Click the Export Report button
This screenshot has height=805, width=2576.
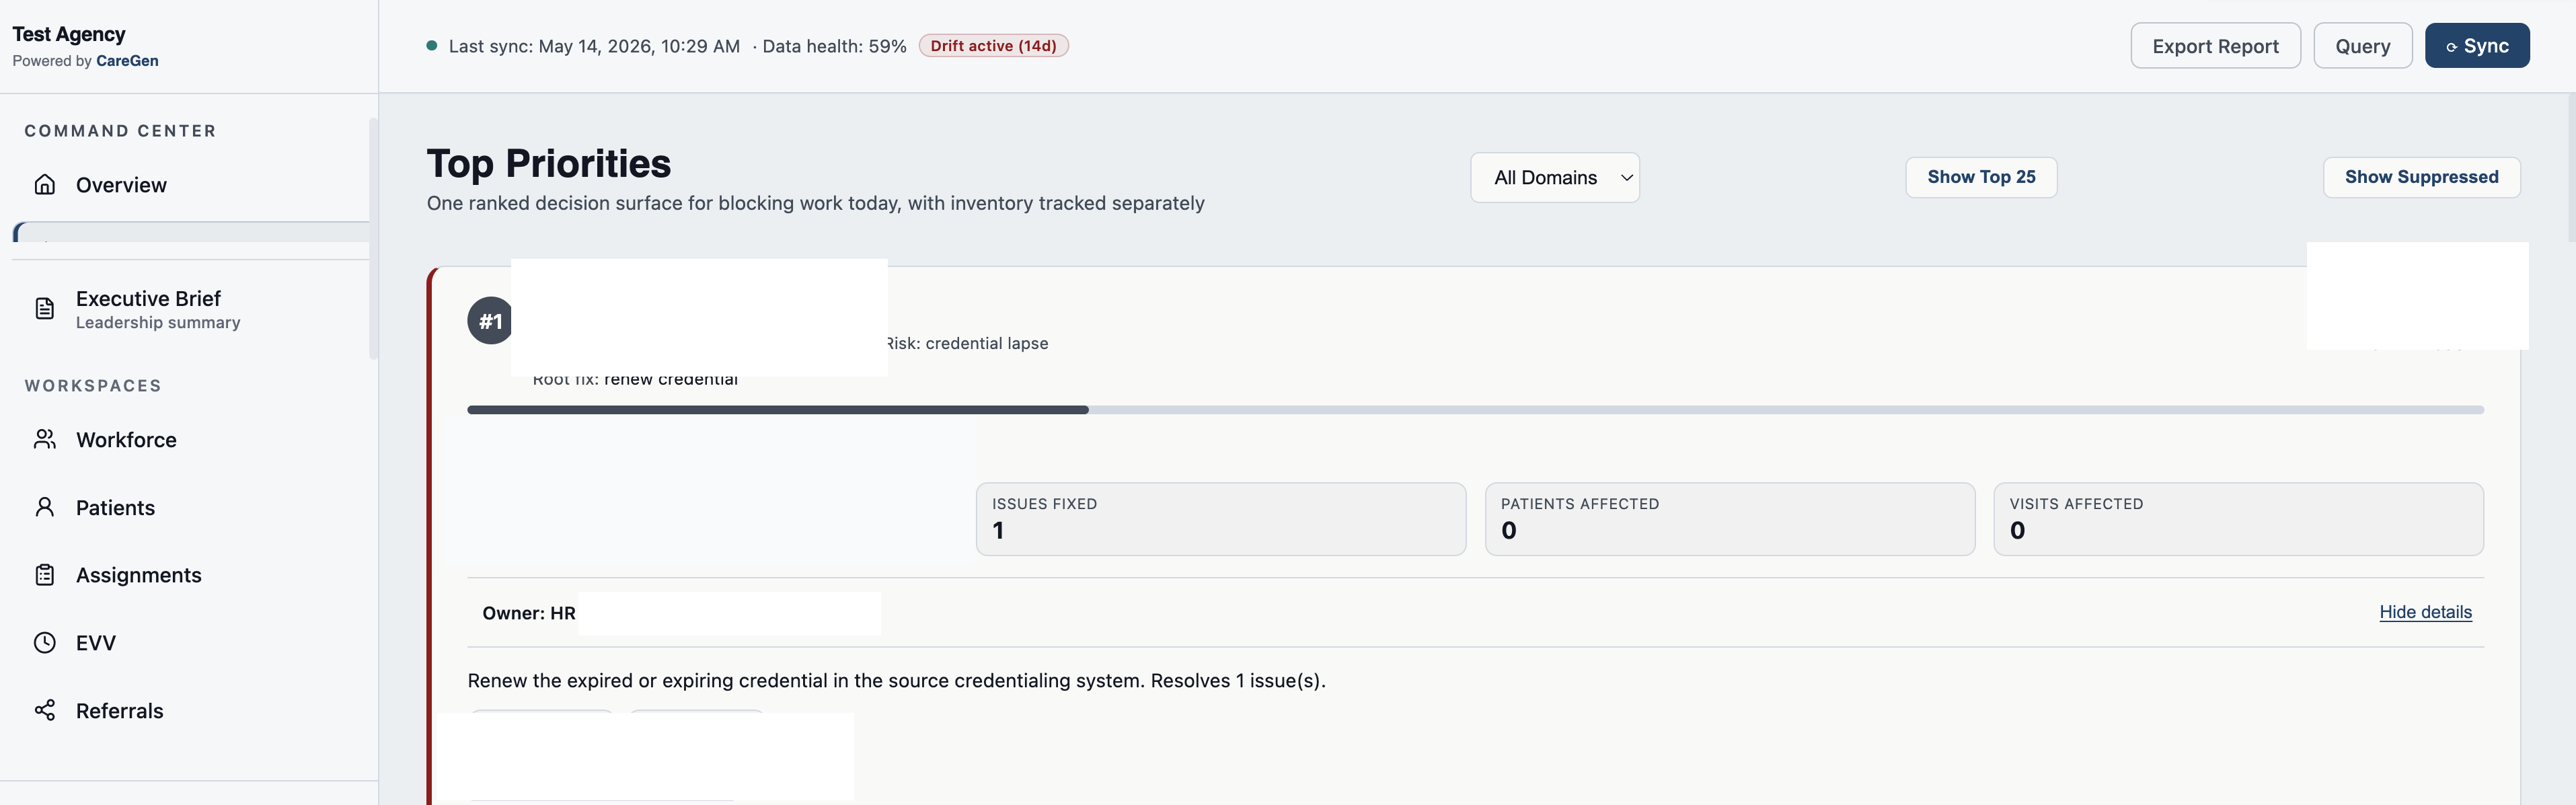[2215, 46]
